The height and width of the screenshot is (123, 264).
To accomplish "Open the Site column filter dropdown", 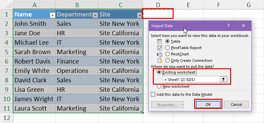I will point(140,15).
